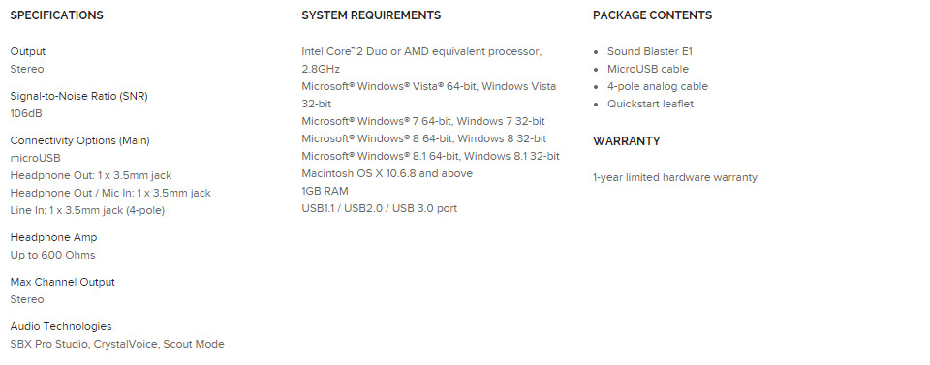Viewport: 930px width, 365px height.
Task: Click the microUSB connectivity entry
Action: pos(36,158)
